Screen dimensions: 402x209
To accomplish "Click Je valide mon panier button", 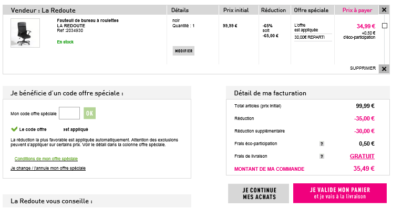I will tap(340, 193).
